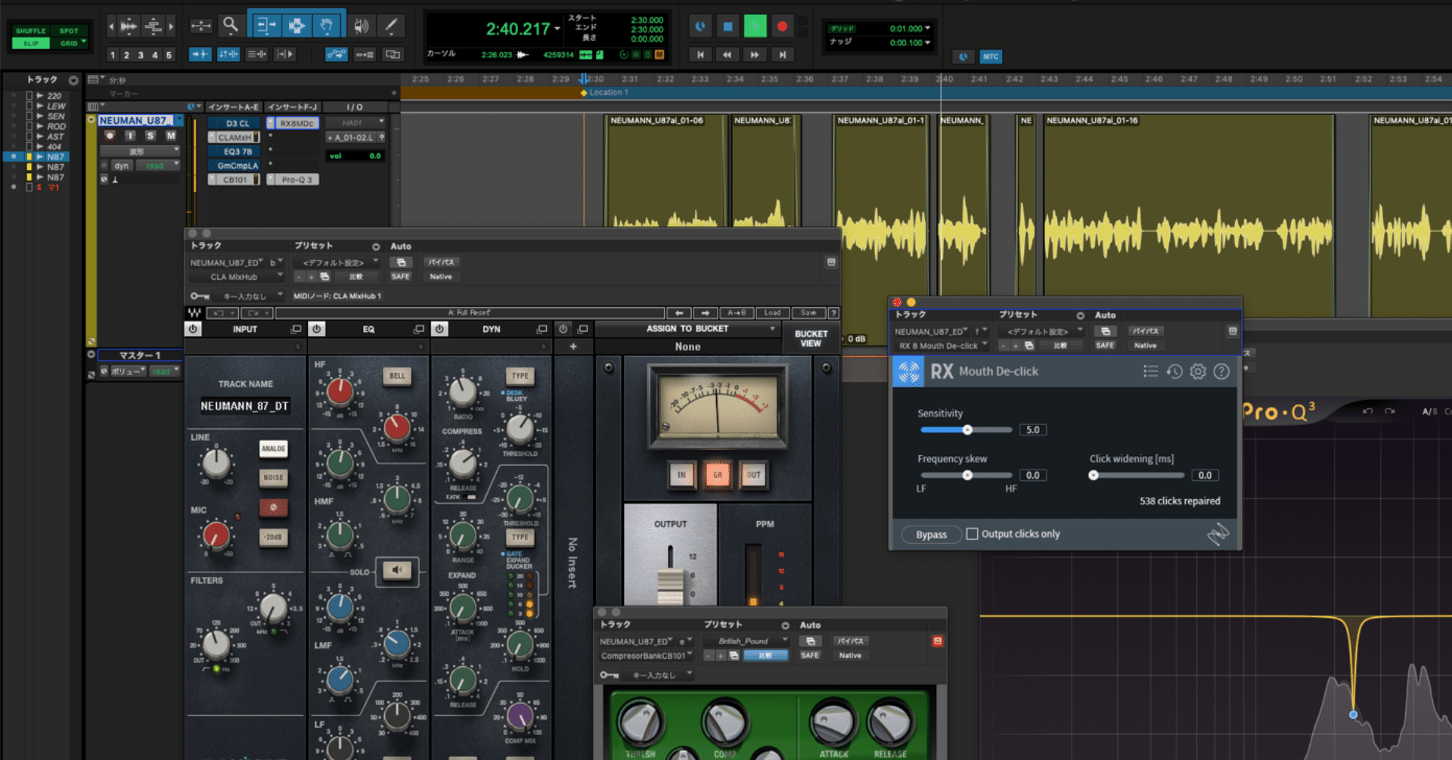Select the SEN track in track list
This screenshot has height=760, width=1452.
[x=56, y=116]
